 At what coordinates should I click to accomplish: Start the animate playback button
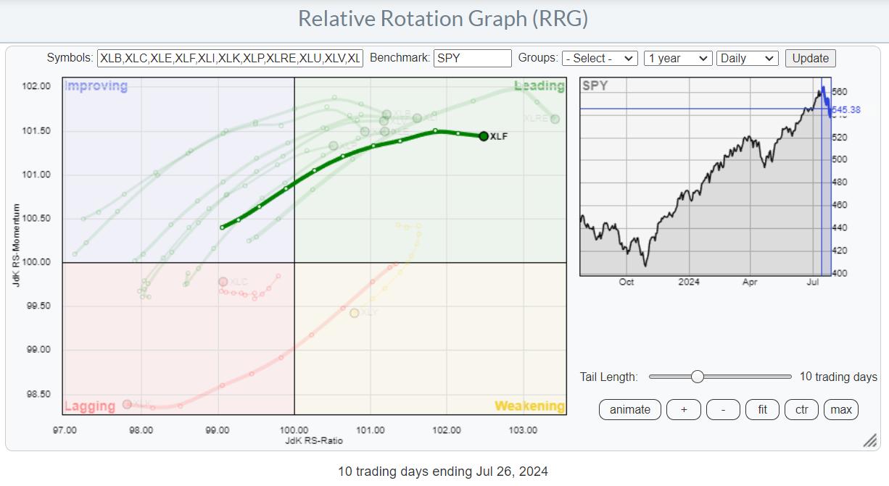[629, 409]
